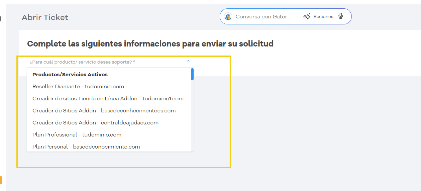Click the Gator mascot avatar icon
The height and width of the screenshot is (191, 421).
[228, 16]
